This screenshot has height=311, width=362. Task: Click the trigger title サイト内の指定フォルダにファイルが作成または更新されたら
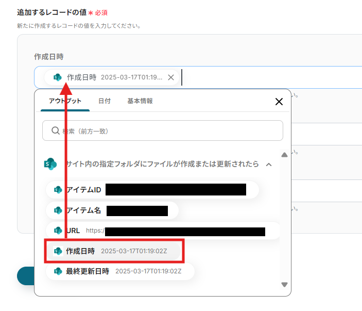click(x=163, y=164)
